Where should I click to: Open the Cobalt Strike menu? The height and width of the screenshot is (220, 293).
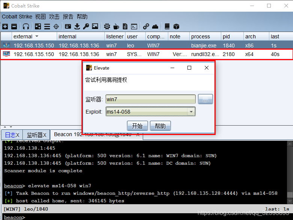coord(17,17)
